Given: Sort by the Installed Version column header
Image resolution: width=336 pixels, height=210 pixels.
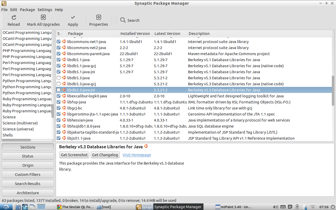Looking at the screenshot, I should tap(136, 34).
